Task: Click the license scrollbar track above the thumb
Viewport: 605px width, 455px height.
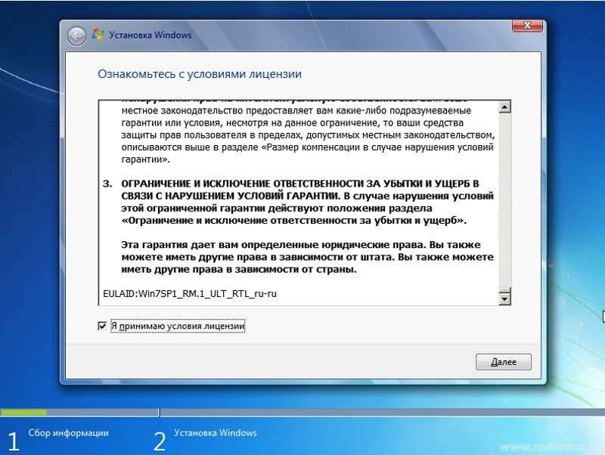Action: [504, 200]
